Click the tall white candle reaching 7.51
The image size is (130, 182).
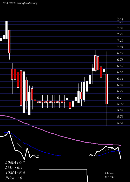(x=6, y=30)
